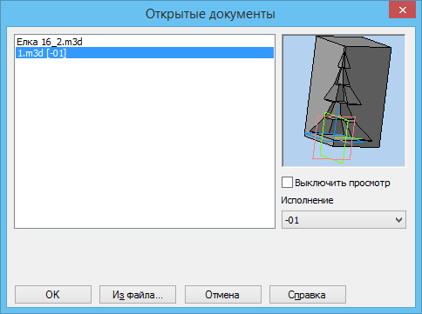422x314 pixels.
Task: Select Елка 16_2.m3d in the document list
Action: 50,42
